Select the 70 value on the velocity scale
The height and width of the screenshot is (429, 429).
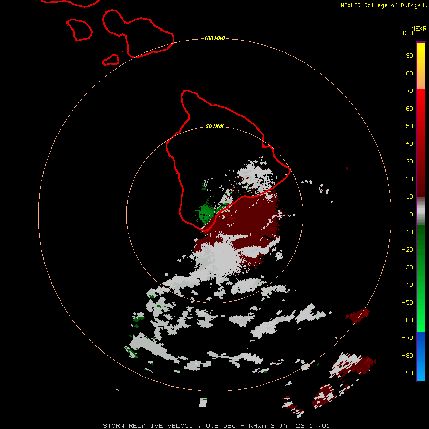click(409, 91)
